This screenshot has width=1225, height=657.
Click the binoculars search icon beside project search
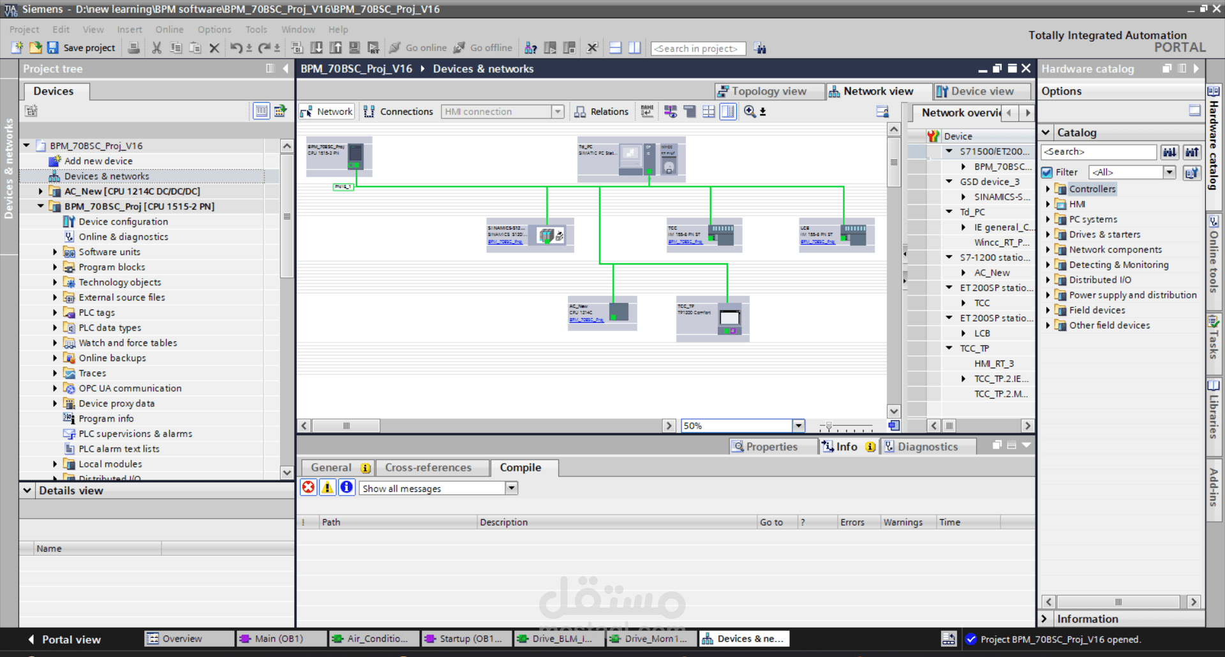click(760, 48)
